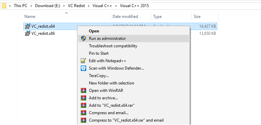The height and width of the screenshot is (125, 261).
Task: Expand the chevron after Download (E:) breadcrumb
Action: (64, 6)
